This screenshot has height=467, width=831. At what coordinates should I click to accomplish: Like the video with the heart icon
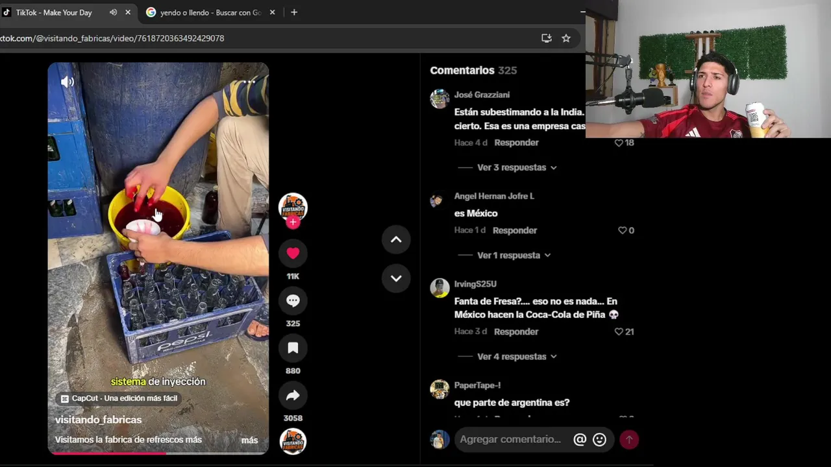point(293,253)
